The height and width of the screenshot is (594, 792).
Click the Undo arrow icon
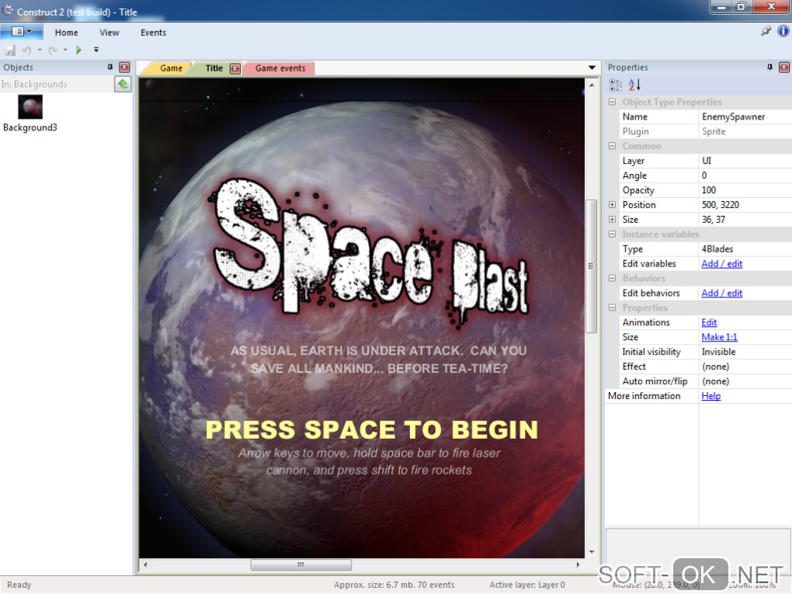click(26, 50)
